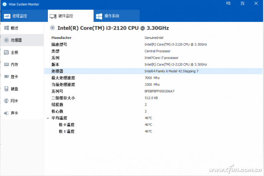Click the CPU chip icon beside processor title
Image resolution: width=264 pixels, height=176 pixels.
click(x=52, y=28)
